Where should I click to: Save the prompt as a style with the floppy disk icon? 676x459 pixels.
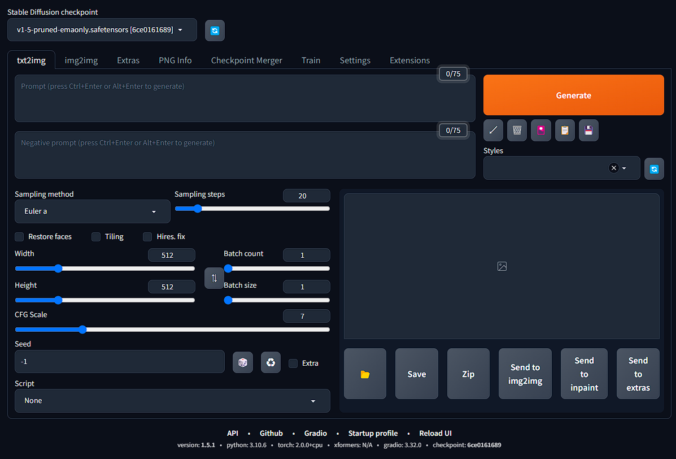tap(588, 130)
